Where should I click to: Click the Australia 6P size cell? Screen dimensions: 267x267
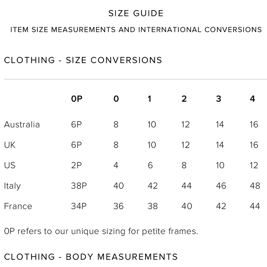(x=76, y=124)
